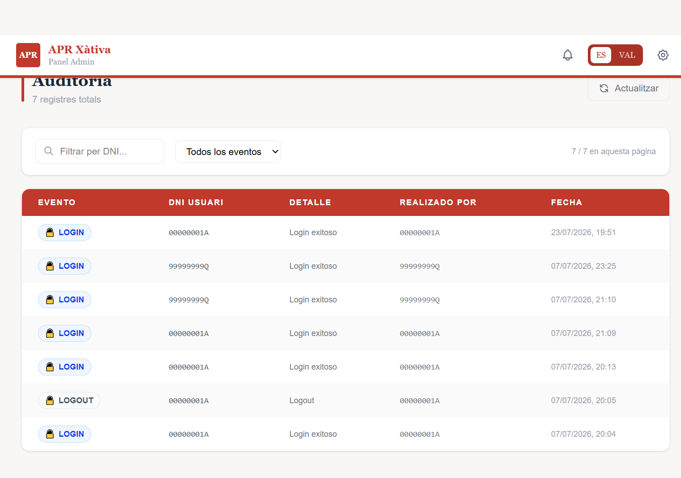Open the settings gear icon

(x=663, y=55)
